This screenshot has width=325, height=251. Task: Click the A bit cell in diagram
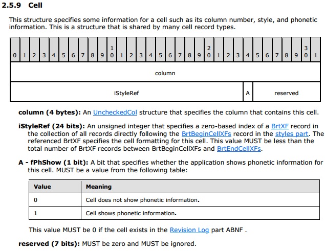[x=248, y=92]
